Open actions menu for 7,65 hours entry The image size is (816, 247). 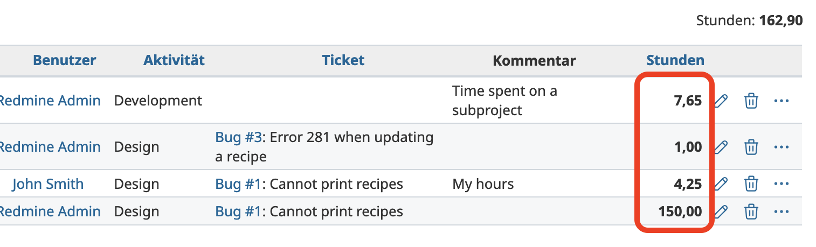[781, 101]
